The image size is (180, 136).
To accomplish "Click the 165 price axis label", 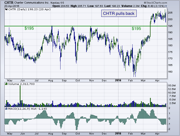I will 170,65.
